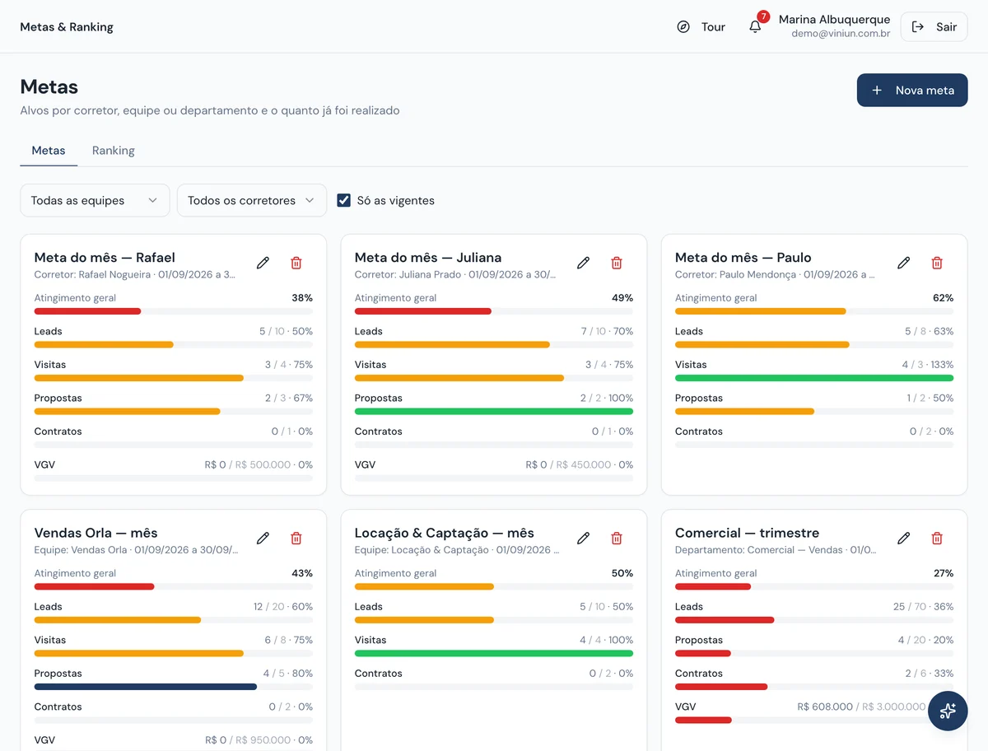The width and height of the screenshot is (988, 751).
Task: Click the 38% value in Rafael card
Action: [302, 298]
